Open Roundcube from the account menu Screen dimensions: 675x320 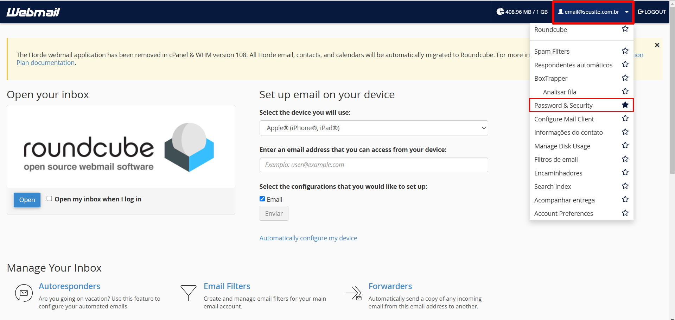550,30
